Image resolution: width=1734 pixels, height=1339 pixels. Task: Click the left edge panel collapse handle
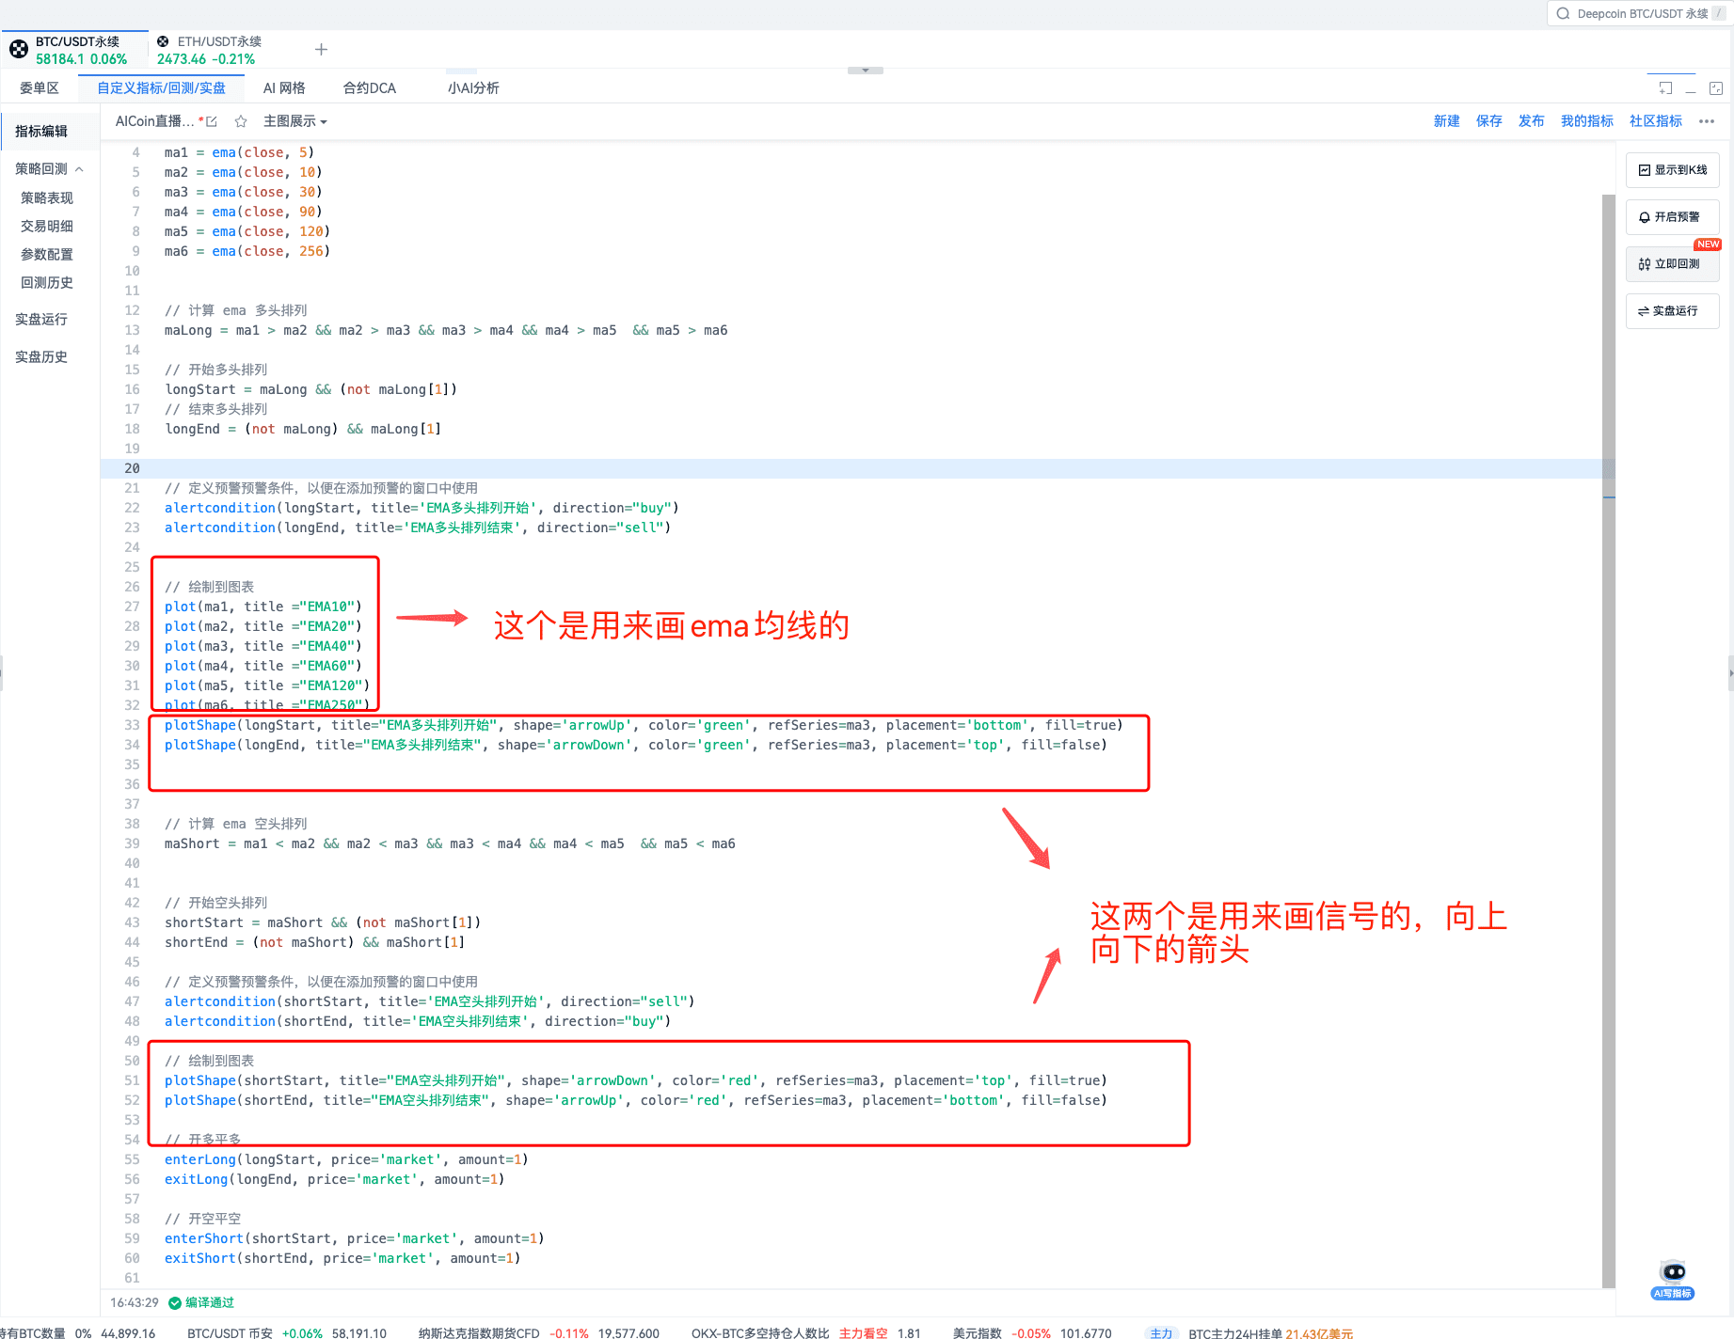click(2, 673)
